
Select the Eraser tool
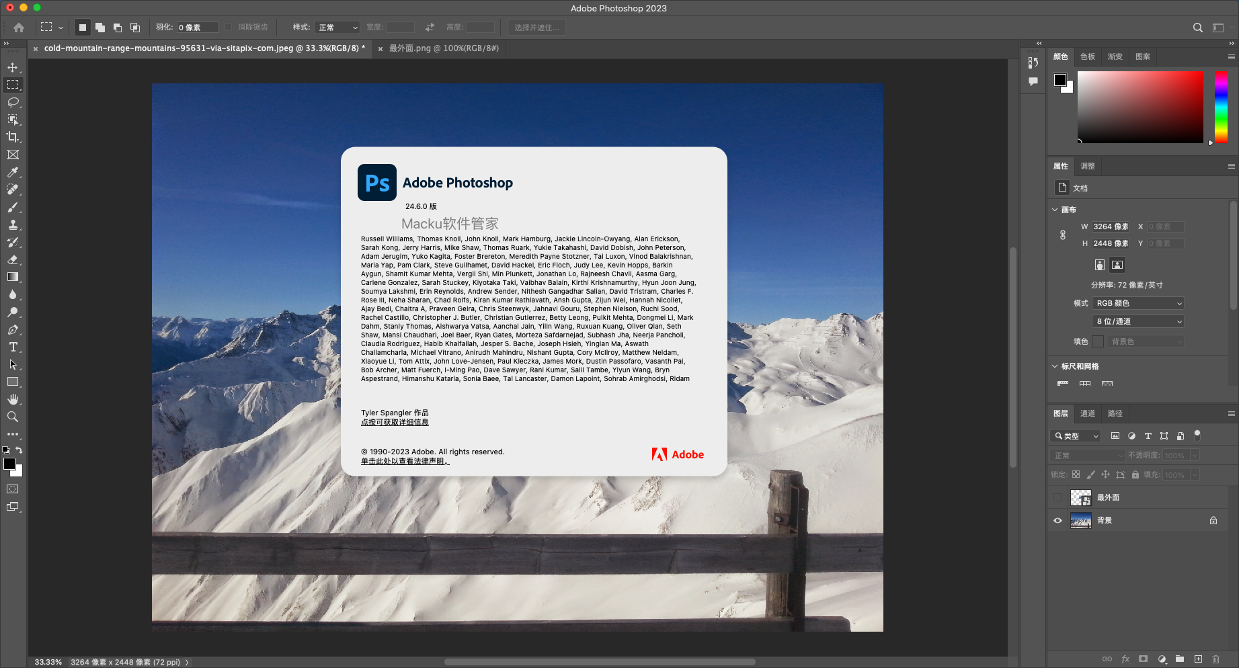(x=13, y=259)
